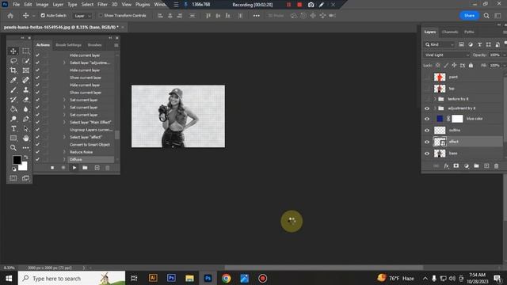This screenshot has width=507, height=285.
Task: Expand the Diffuse action step
Action: (x=64, y=159)
